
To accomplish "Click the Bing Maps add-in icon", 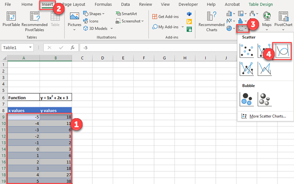I will 189,22.
